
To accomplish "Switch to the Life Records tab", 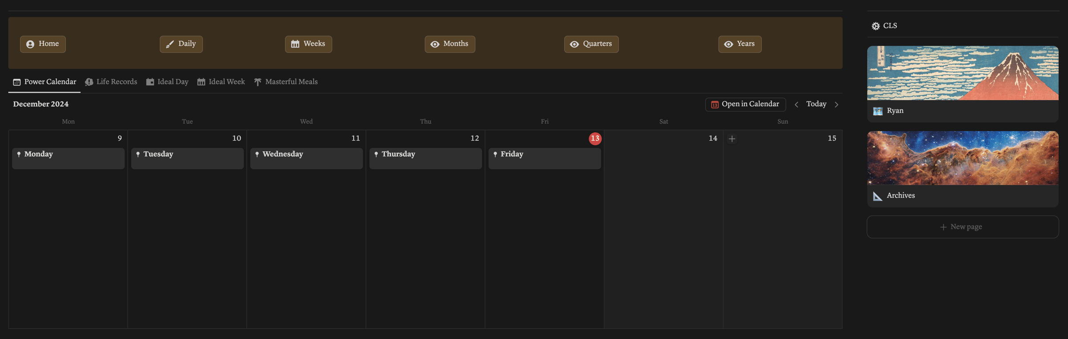I will [111, 82].
